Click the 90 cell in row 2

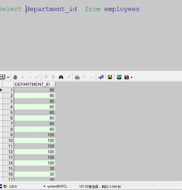(35, 96)
